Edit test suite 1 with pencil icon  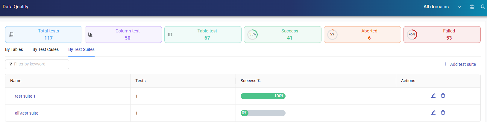pos(433,96)
